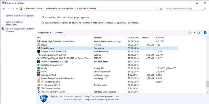Select Valve Corporation publisher cell
The image size is (209, 104).
(x=102, y=71)
